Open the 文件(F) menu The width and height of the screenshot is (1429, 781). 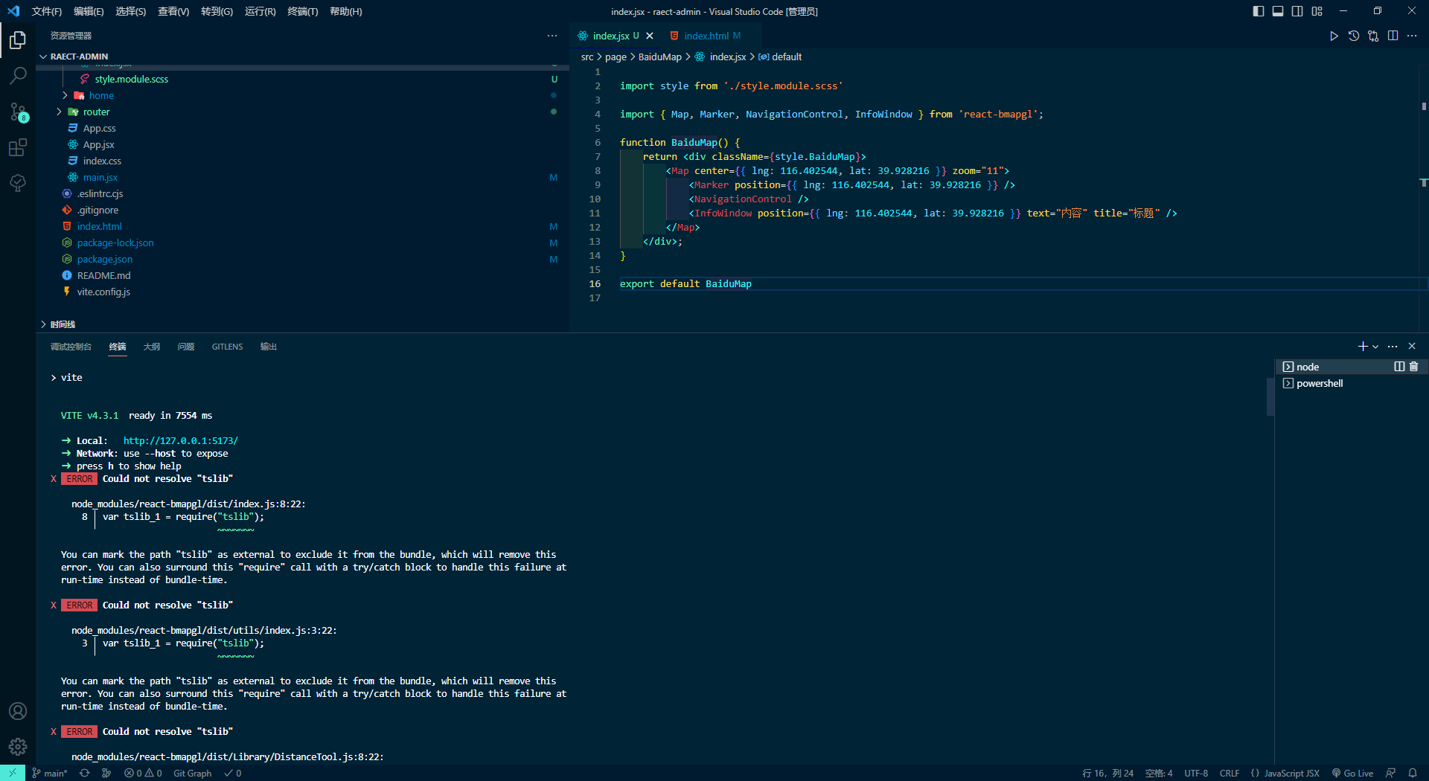(47, 11)
